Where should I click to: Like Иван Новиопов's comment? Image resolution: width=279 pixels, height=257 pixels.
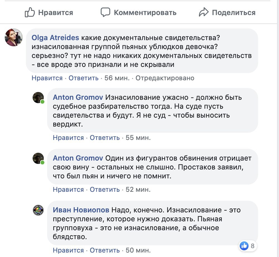click(x=68, y=250)
